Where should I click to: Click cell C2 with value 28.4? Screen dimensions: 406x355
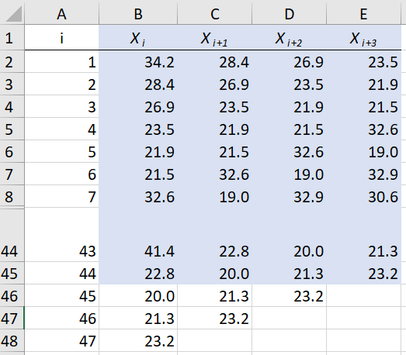coord(215,62)
